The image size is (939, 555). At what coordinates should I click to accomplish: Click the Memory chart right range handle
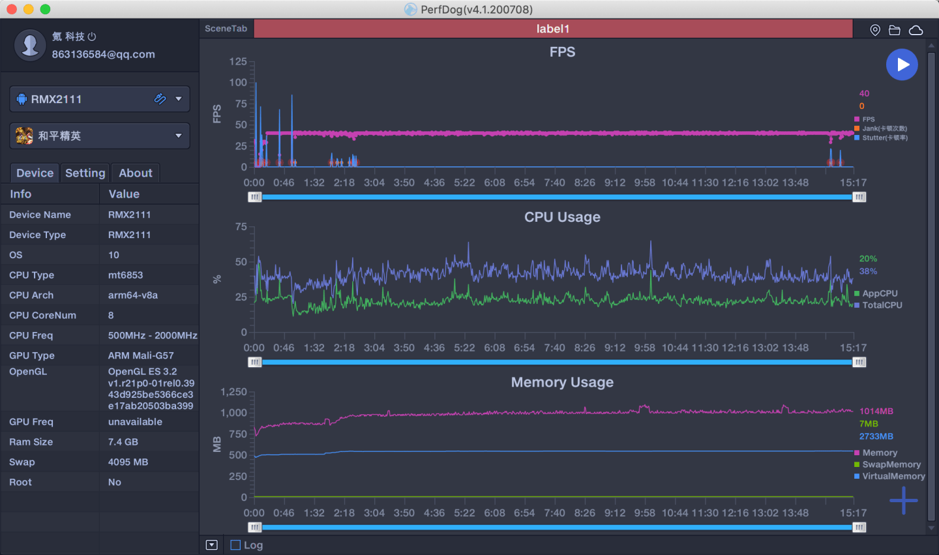pos(859,528)
